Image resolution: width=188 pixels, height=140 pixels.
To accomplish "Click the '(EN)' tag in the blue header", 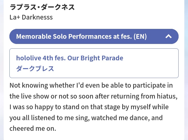I will (x=140, y=36).
